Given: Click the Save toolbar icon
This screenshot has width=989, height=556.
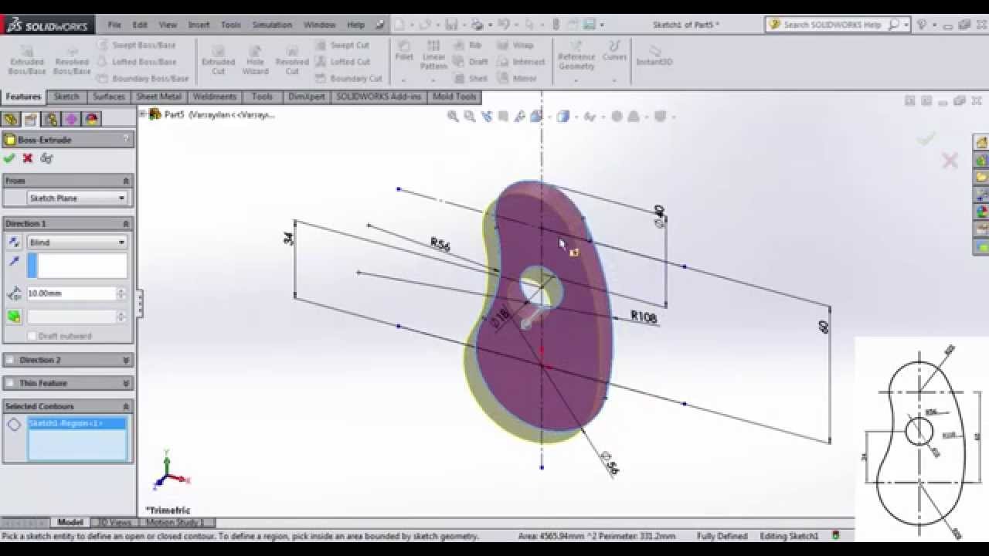Looking at the screenshot, I should click(452, 25).
